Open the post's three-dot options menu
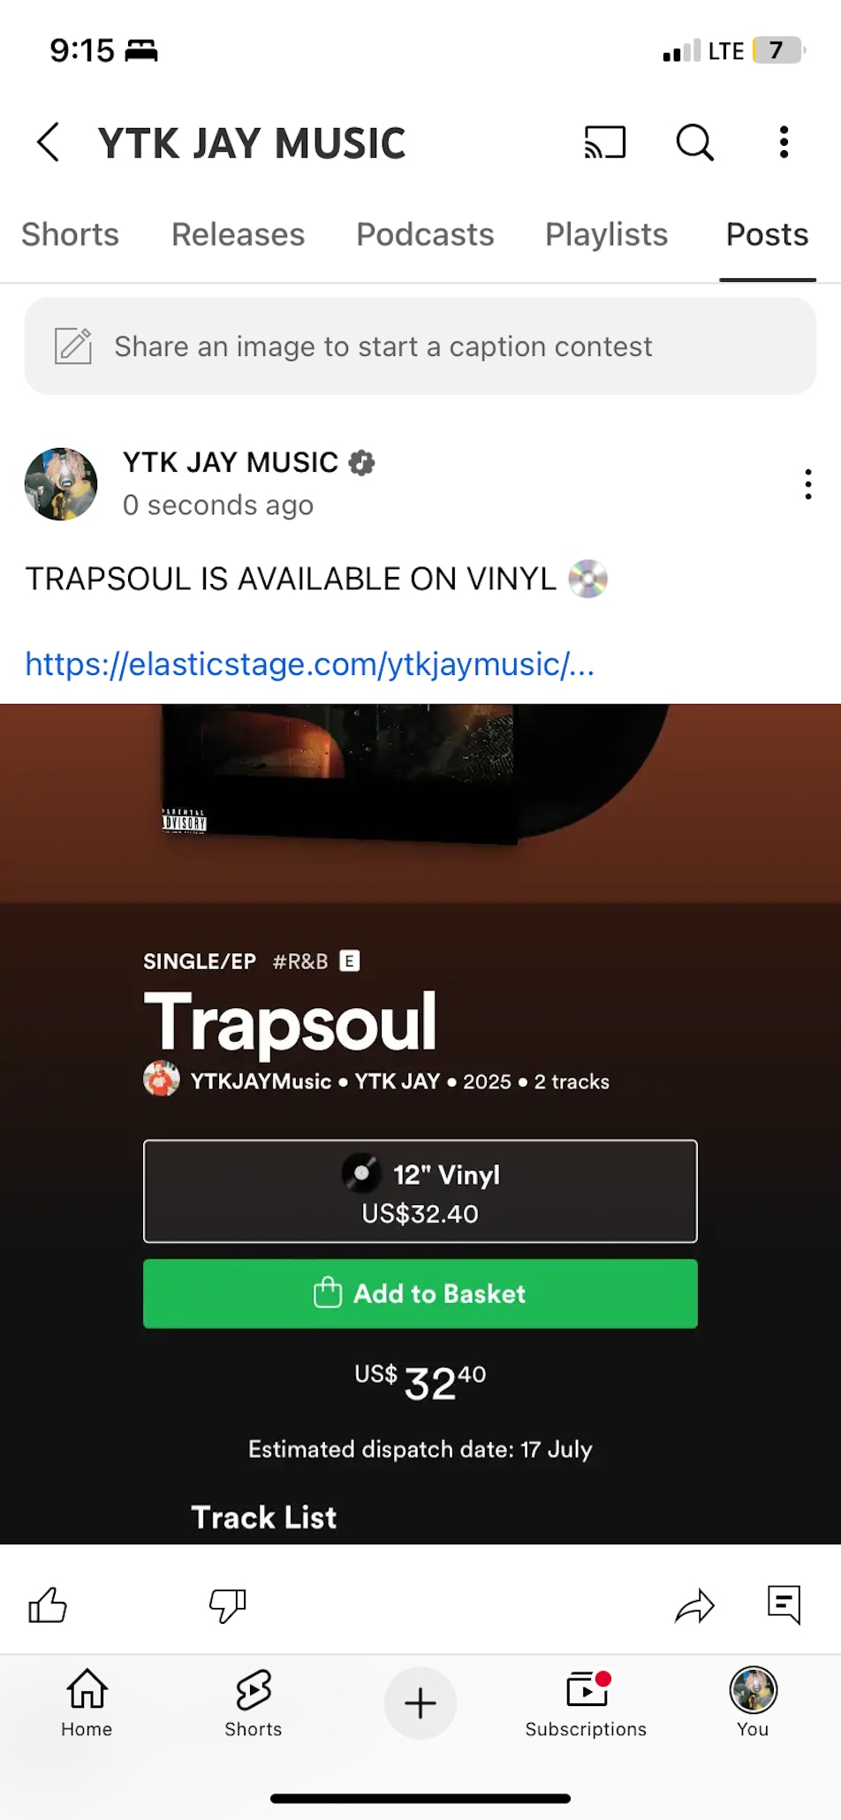Viewport: 841px width, 1820px height. pos(807,484)
